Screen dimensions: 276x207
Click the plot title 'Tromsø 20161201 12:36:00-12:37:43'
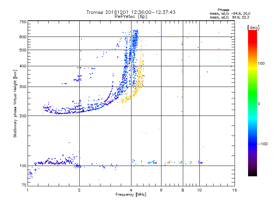pyautogui.click(x=131, y=12)
